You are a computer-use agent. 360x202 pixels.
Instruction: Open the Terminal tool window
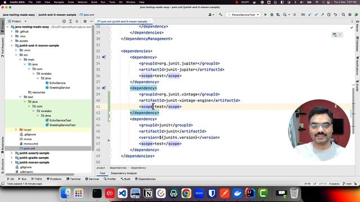(x=74, y=179)
